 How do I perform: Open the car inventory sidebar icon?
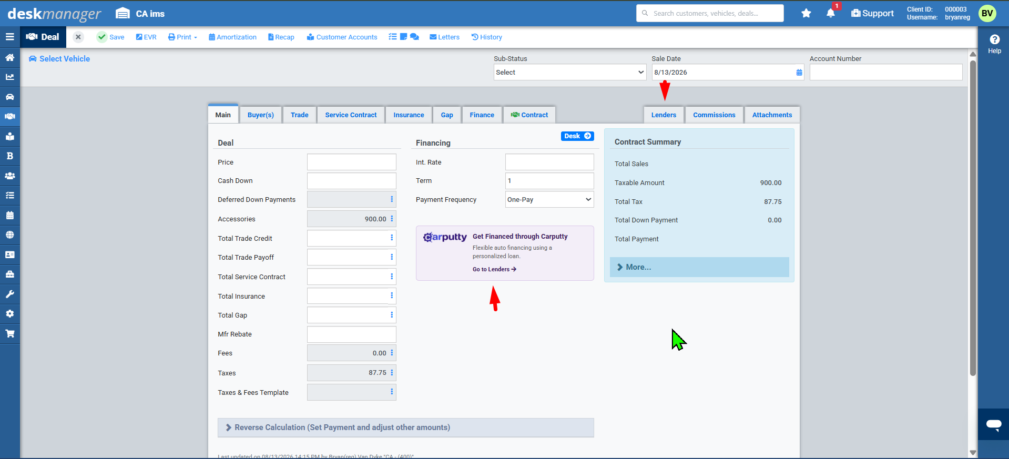coord(9,97)
